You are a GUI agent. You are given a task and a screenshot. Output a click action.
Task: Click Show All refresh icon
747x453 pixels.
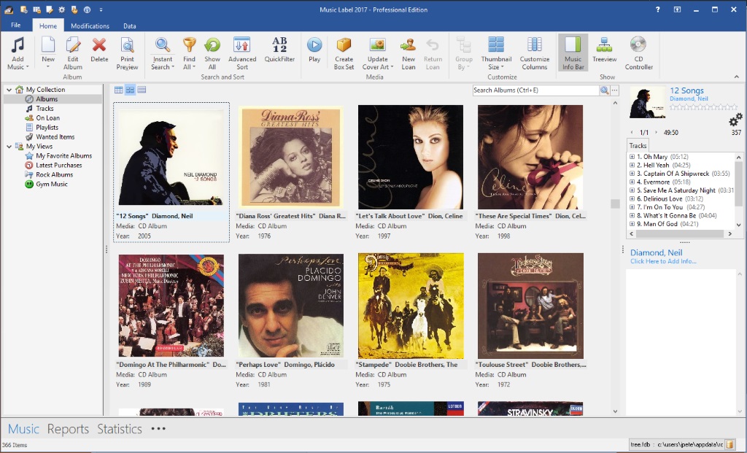[212, 45]
